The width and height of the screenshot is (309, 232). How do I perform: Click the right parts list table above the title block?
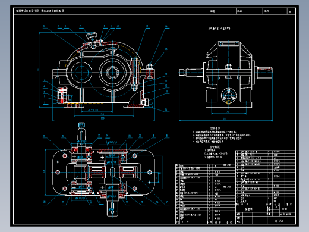(266, 178)
